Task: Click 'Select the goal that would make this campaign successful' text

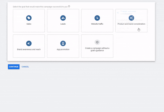Action: click(x=40, y=7)
